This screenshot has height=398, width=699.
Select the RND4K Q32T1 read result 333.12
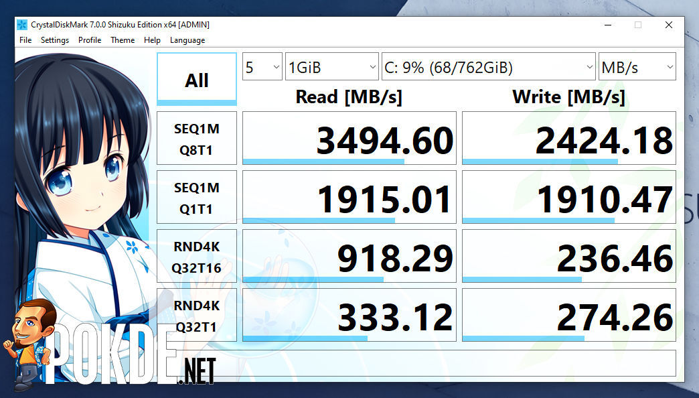pos(349,315)
